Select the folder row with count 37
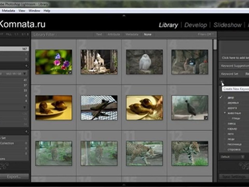This screenshot has height=187, width=249. click(14, 85)
